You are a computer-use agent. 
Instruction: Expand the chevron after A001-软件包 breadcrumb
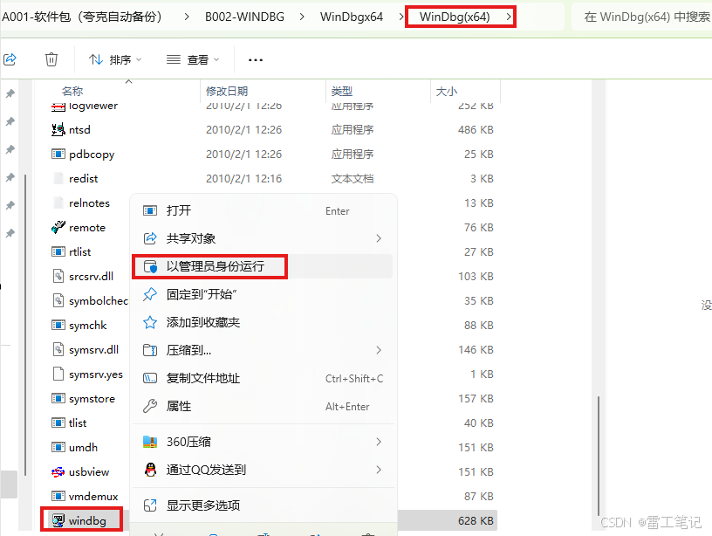point(187,17)
